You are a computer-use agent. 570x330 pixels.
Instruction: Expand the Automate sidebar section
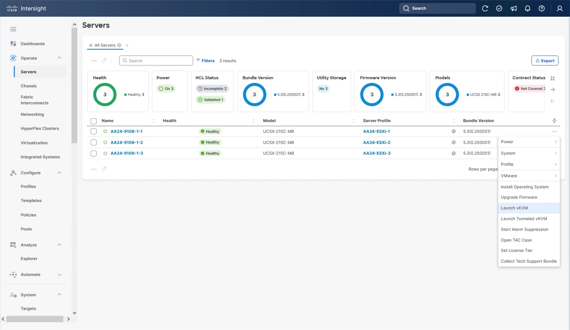(59, 275)
